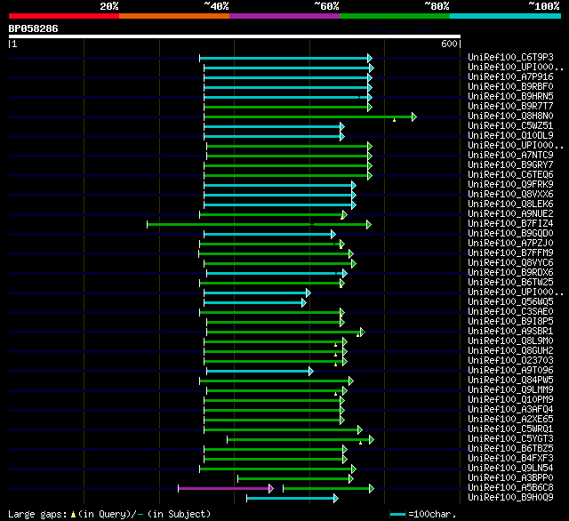
Task: Open the UniRef100_C6T9P3 hit label
Action: 510,57
